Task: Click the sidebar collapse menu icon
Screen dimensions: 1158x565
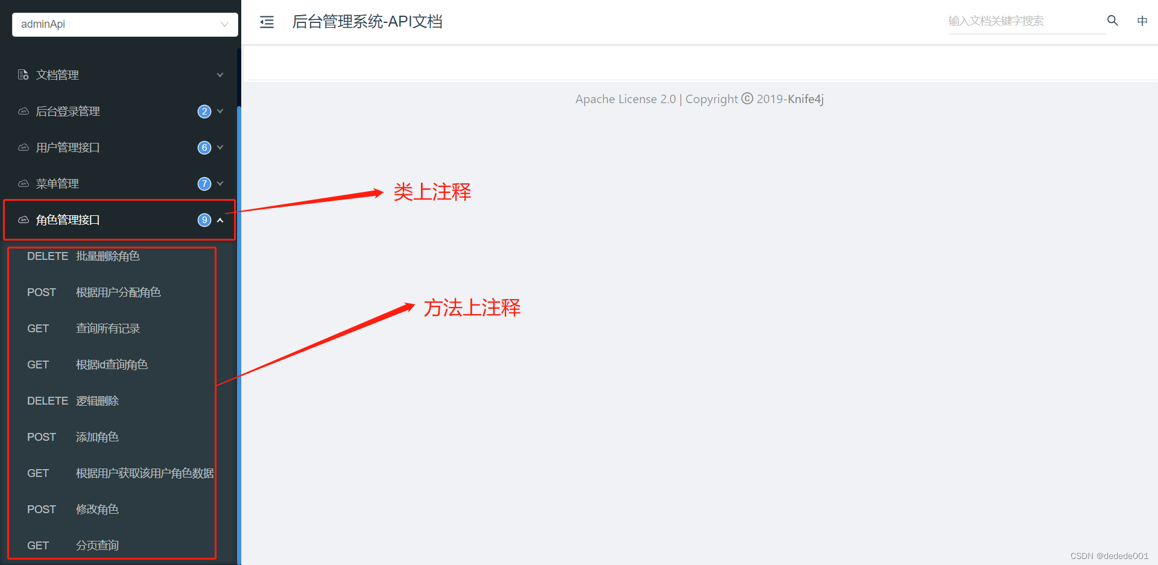Action: (x=267, y=22)
